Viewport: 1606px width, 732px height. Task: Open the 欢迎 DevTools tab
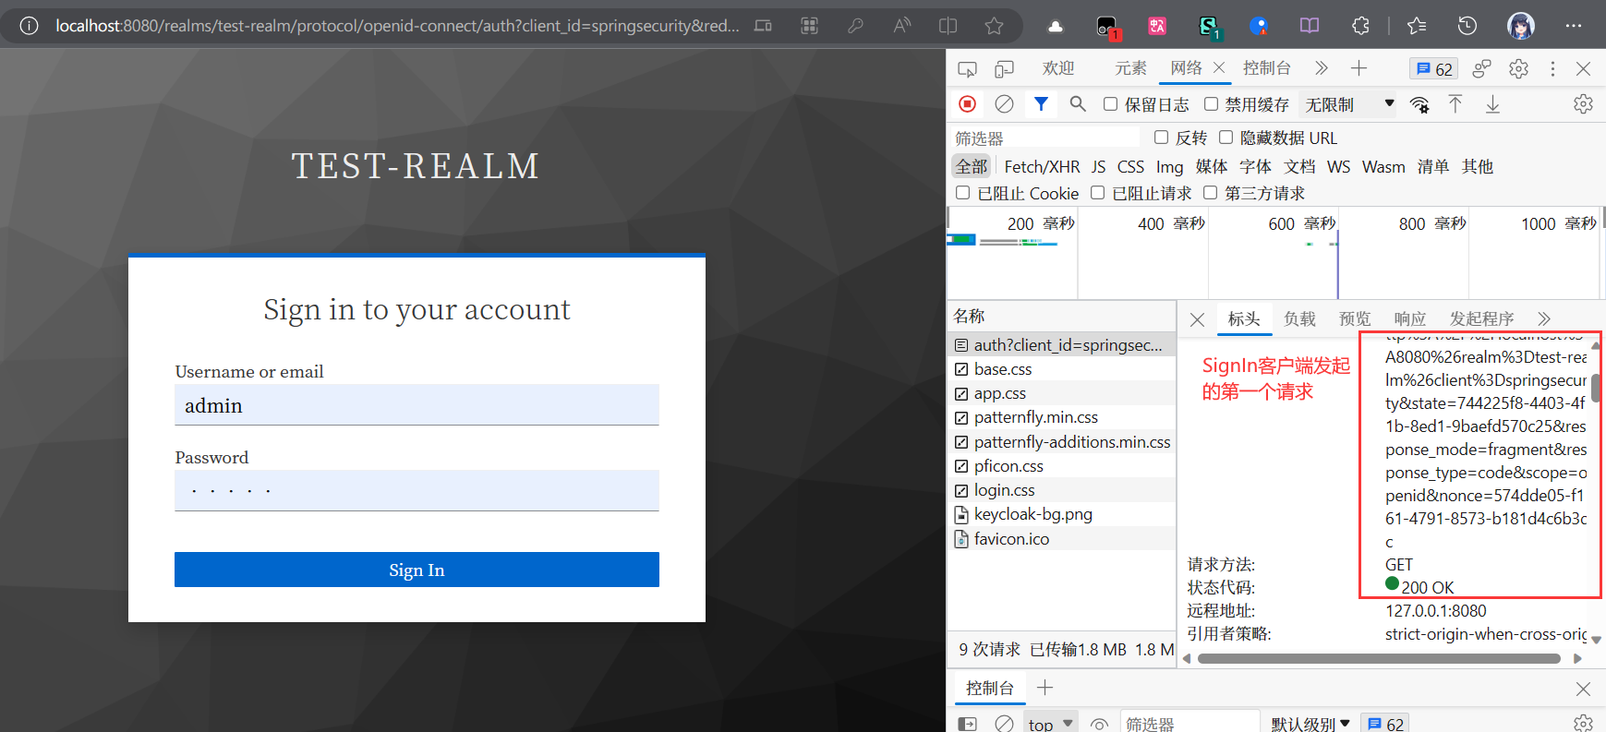(x=1058, y=68)
